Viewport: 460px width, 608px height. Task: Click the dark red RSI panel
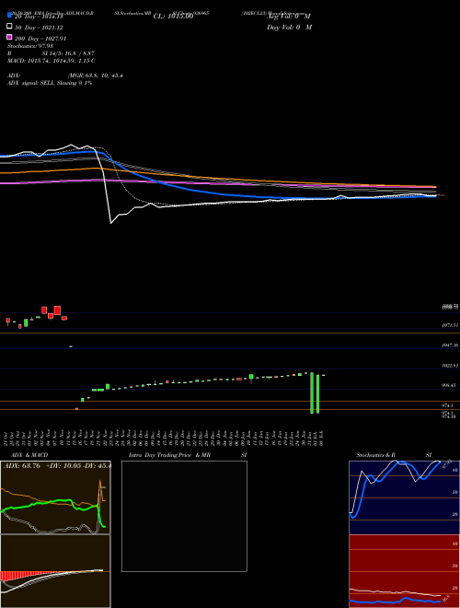[404, 571]
